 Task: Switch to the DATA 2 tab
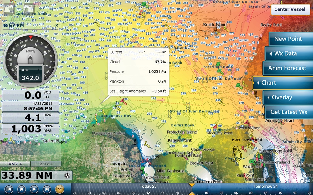coord(46,164)
